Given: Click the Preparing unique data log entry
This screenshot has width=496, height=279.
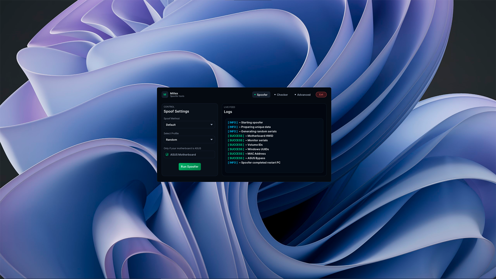Looking at the screenshot, I should pyautogui.click(x=255, y=127).
